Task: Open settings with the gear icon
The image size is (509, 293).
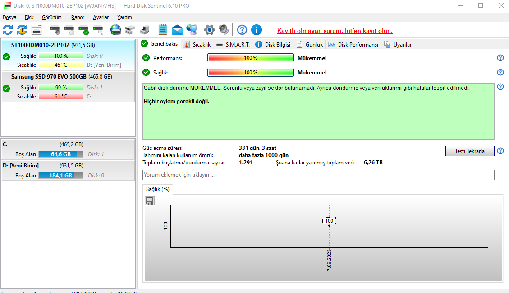Action: 209,30
